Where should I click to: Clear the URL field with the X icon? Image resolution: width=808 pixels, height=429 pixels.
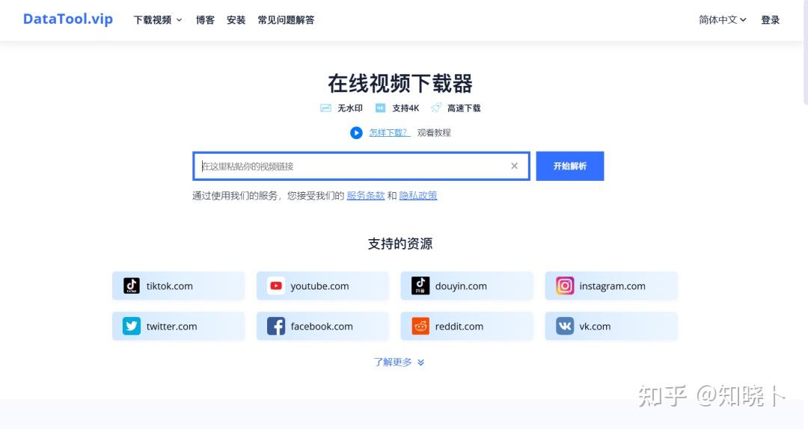click(514, 166)
